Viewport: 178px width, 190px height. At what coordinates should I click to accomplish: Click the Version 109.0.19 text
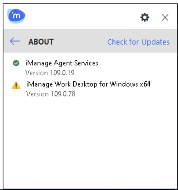50,72
